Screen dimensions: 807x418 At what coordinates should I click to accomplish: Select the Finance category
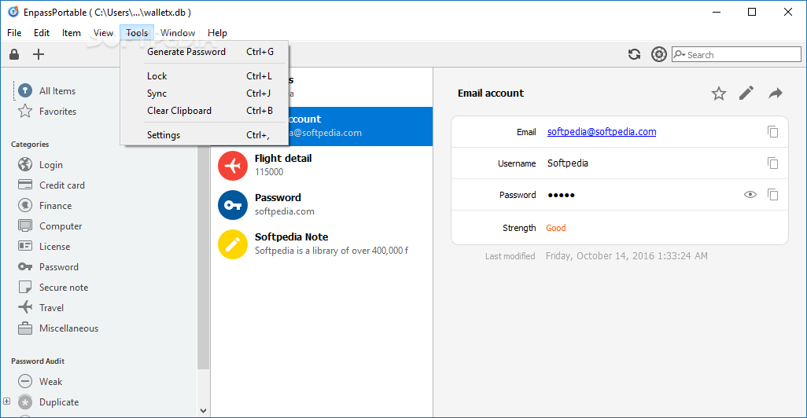click(x=45, y=206)
